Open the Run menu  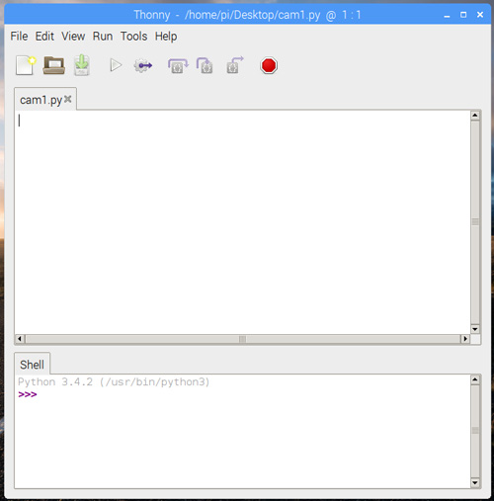(103, 37)
